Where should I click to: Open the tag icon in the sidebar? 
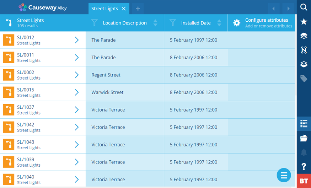point(304,79)
